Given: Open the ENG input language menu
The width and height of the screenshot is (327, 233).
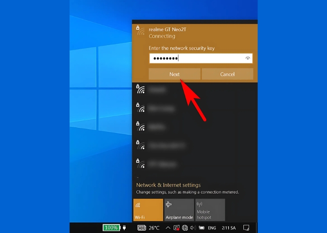Looking at the screenshot, I should click(212, 228).
